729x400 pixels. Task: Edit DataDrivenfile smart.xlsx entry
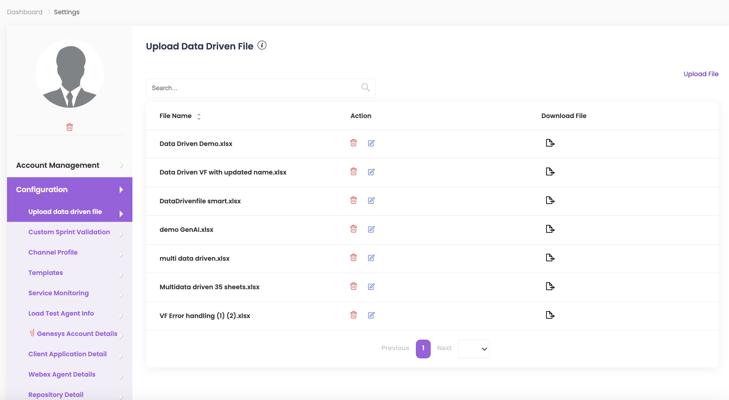(x=371, y=200)
